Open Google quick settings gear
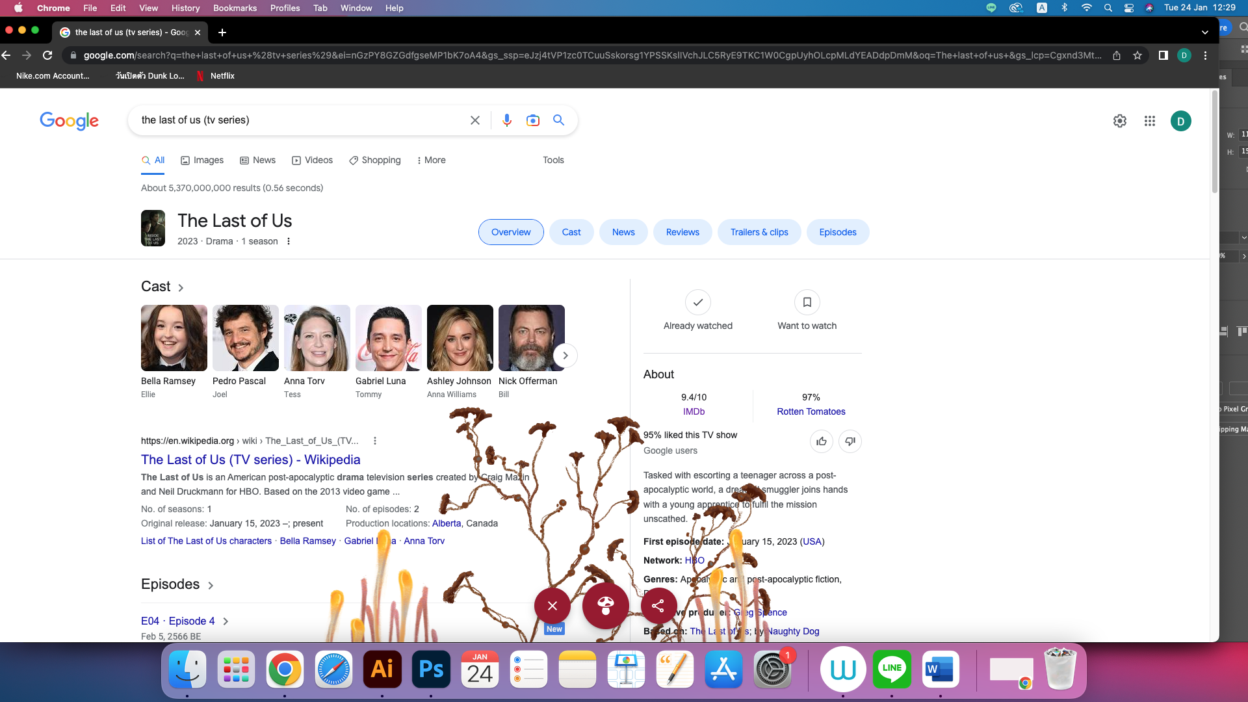The height and width of the screenshot is (702, 1248). [x=1119, y=121]
